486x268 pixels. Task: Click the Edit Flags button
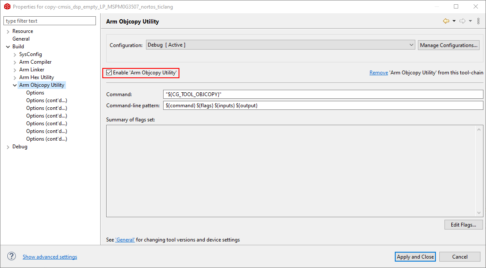click(x=463, y=225)
